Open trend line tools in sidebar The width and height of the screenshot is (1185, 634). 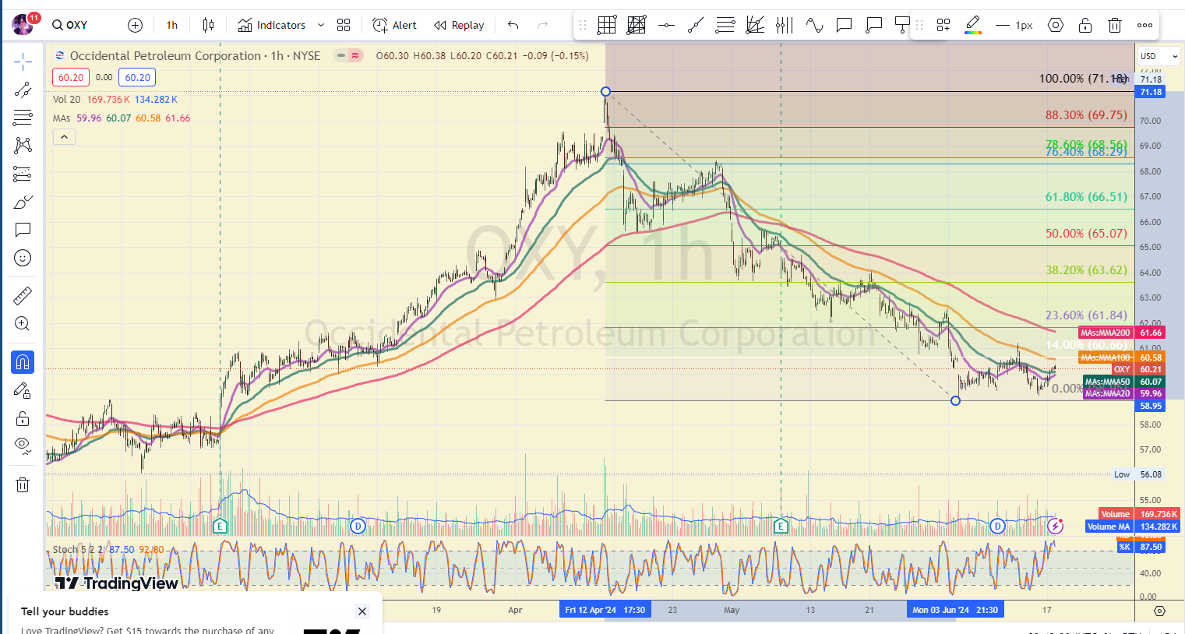point(23,90)
